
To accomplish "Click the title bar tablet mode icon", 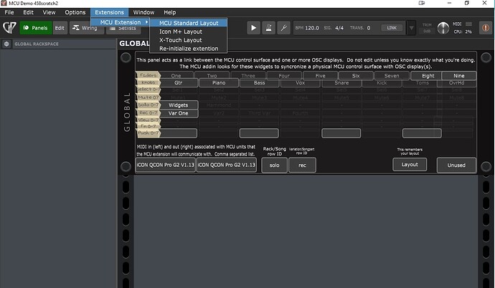I will 421,3.
